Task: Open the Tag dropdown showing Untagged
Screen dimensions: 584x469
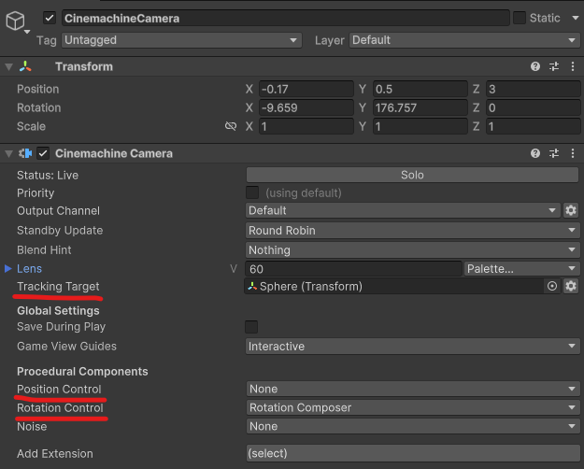Action: pos(182,40)
